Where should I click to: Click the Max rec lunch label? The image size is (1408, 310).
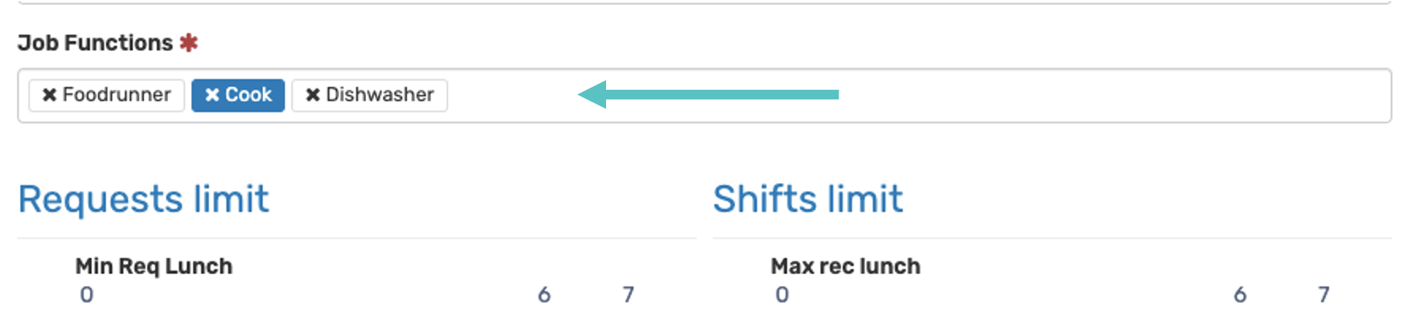point(845,266)
